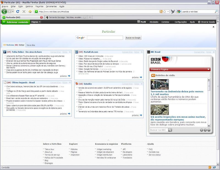Close the Estadão widget
Viewport: 220px width, 170px height.
pyautogui.click(x=142, y=84)
